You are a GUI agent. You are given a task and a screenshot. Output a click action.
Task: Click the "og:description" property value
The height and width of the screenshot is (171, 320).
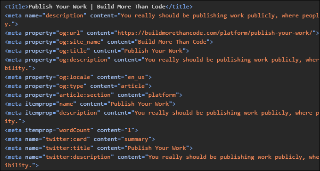[x=83, y=60]
